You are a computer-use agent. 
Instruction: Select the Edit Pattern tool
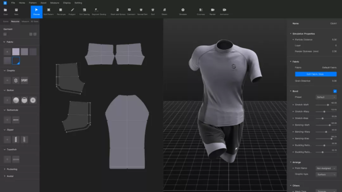pyautogui.click(x=49, y=12)
